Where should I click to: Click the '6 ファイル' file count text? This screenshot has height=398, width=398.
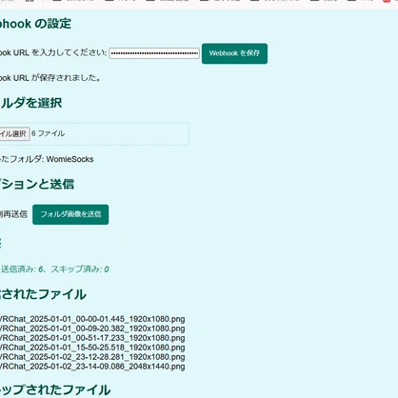click(x=48, y=133)
